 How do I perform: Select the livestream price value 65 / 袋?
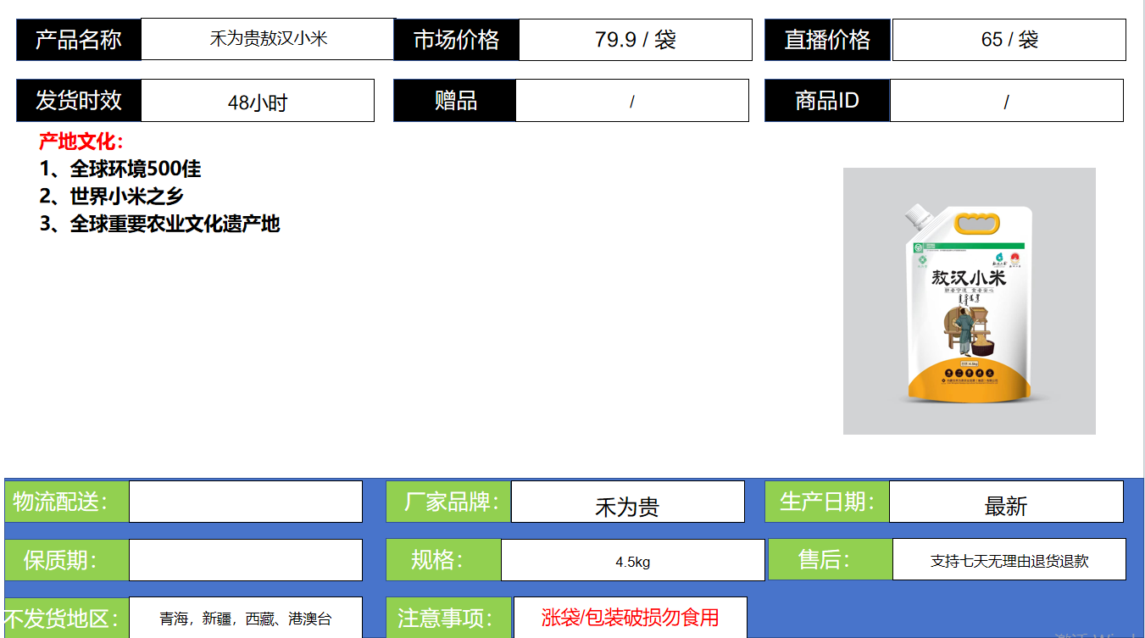click(x=1009, y=40)
